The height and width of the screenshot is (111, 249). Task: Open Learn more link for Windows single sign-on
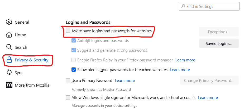pyautogui.click(x=208, y=98)
